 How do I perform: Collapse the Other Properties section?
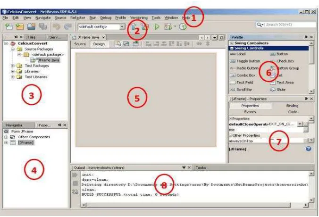coord(231,135)
